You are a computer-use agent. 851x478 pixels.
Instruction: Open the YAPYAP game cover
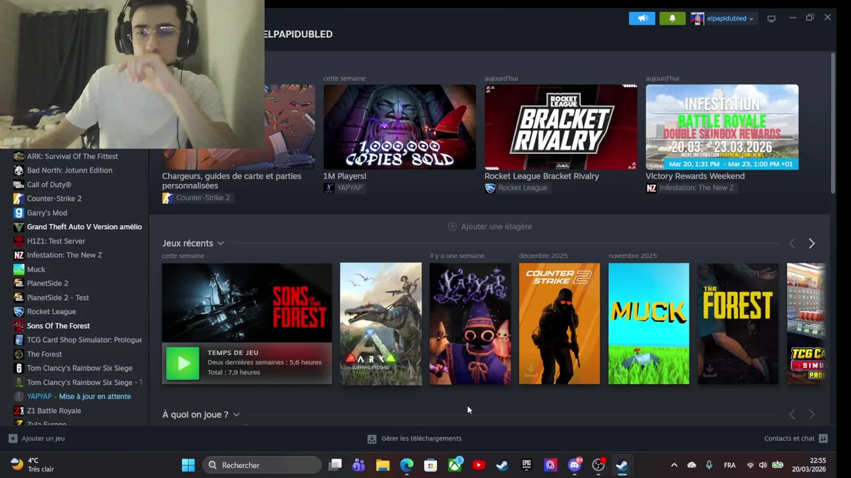(470, 324)
